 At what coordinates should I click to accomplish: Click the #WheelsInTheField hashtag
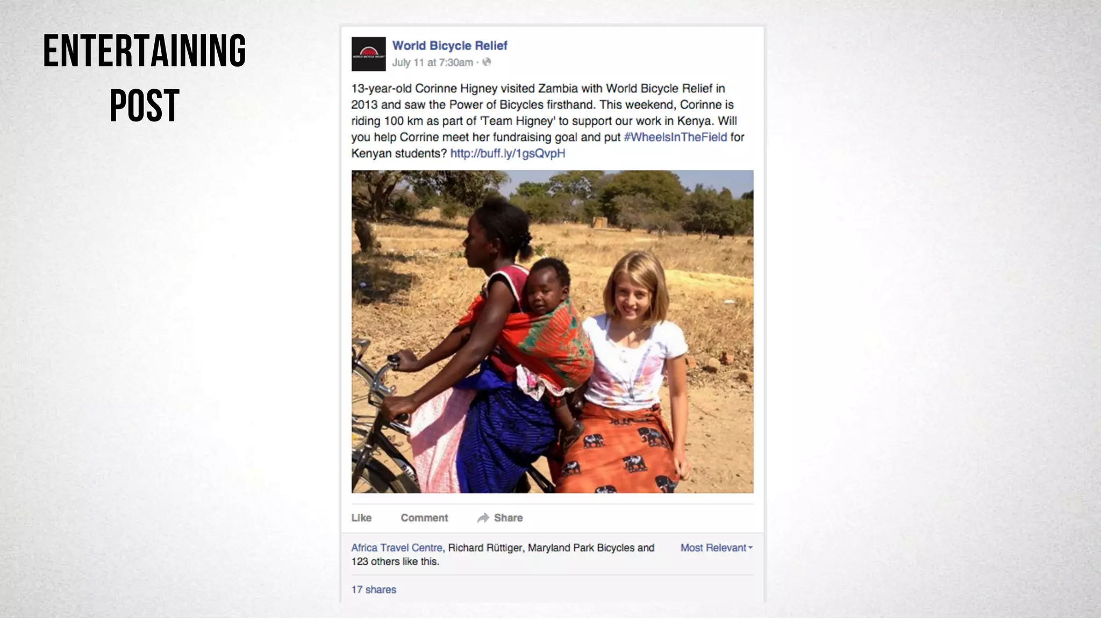click(x=675, y=137)
